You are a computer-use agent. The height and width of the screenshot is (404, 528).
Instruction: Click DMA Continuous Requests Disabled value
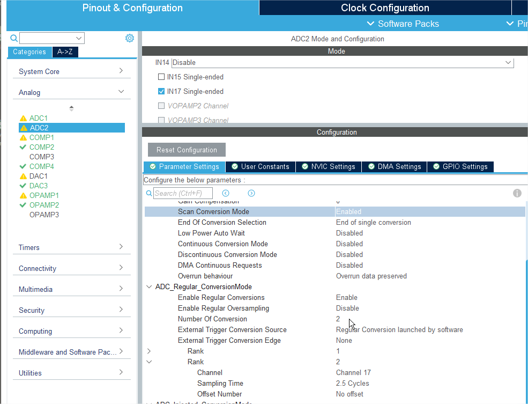349,266
